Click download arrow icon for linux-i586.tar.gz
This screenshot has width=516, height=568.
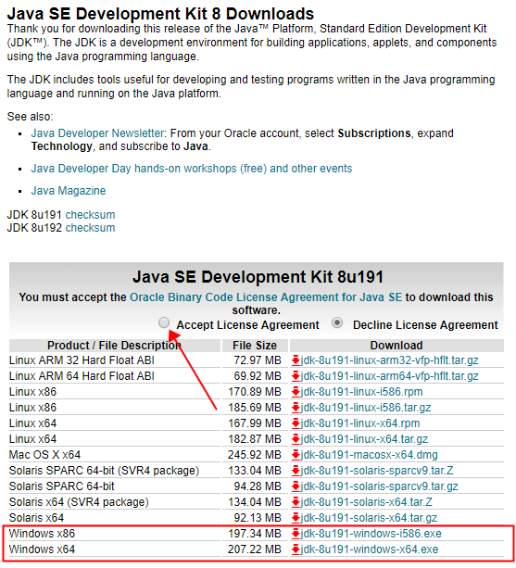click(296, 408)
